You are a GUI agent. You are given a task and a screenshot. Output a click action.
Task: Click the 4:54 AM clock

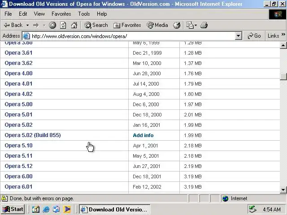coord(272,210)
